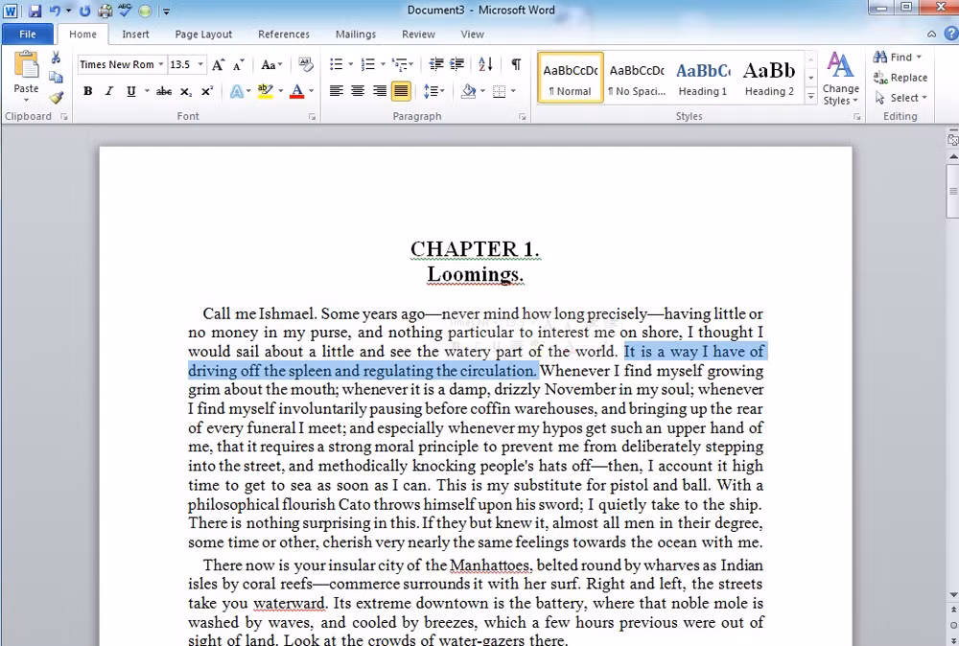
Task: Toggle Bold formatting on
Action: (87, 92)
